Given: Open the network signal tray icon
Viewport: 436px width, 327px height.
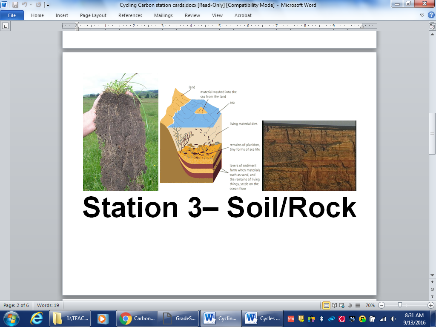Looking at the screenshot, I should pyautogui.click(x=383, y=319).
